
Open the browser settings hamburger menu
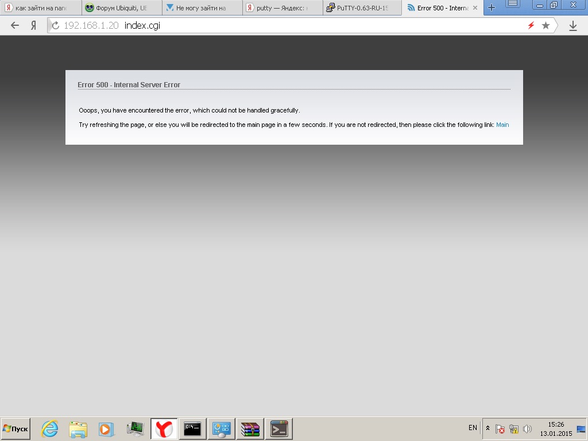[x=513, y=5]
